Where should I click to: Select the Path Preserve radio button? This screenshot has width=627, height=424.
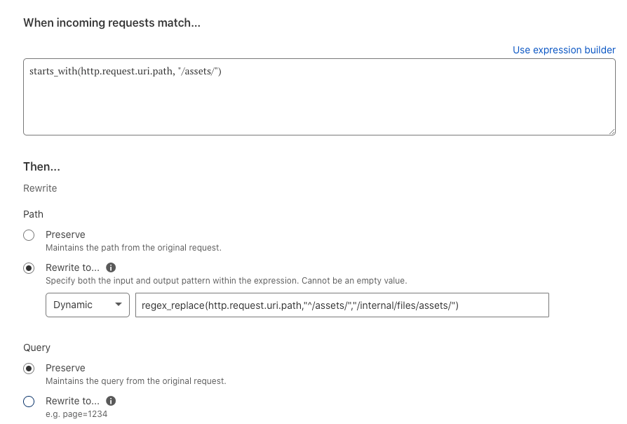pyautogui.click(x=29, y=235)
